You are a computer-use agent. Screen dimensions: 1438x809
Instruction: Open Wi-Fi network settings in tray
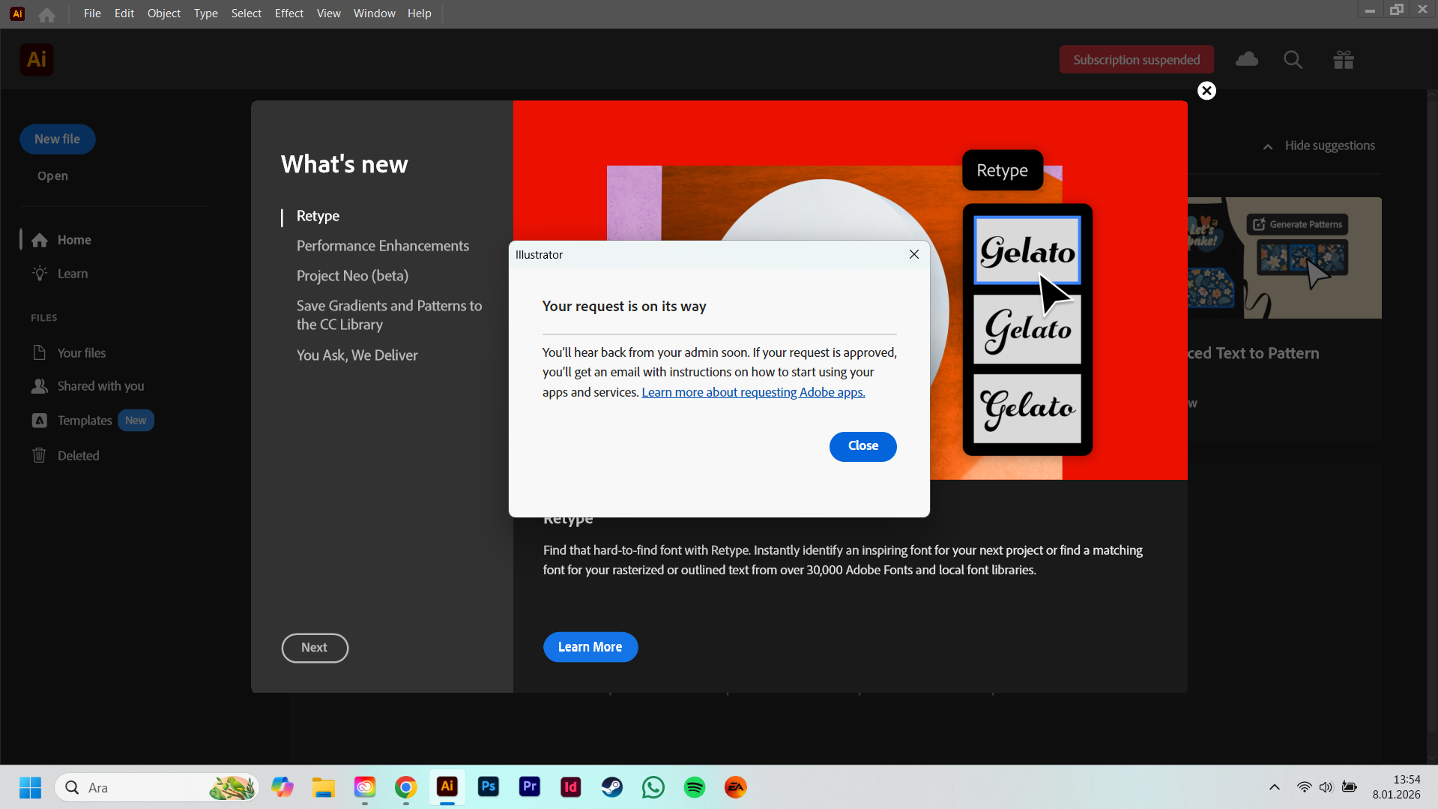[x=1305, y=787]
